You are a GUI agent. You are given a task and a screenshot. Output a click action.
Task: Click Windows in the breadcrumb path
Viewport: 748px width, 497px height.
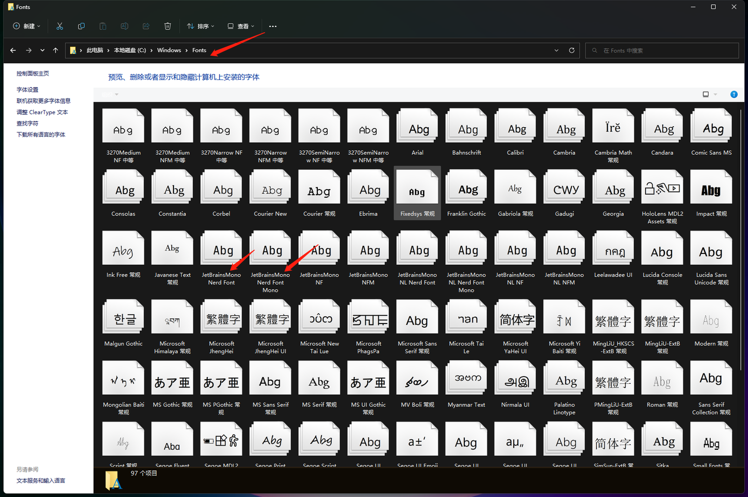pos(169,50)
